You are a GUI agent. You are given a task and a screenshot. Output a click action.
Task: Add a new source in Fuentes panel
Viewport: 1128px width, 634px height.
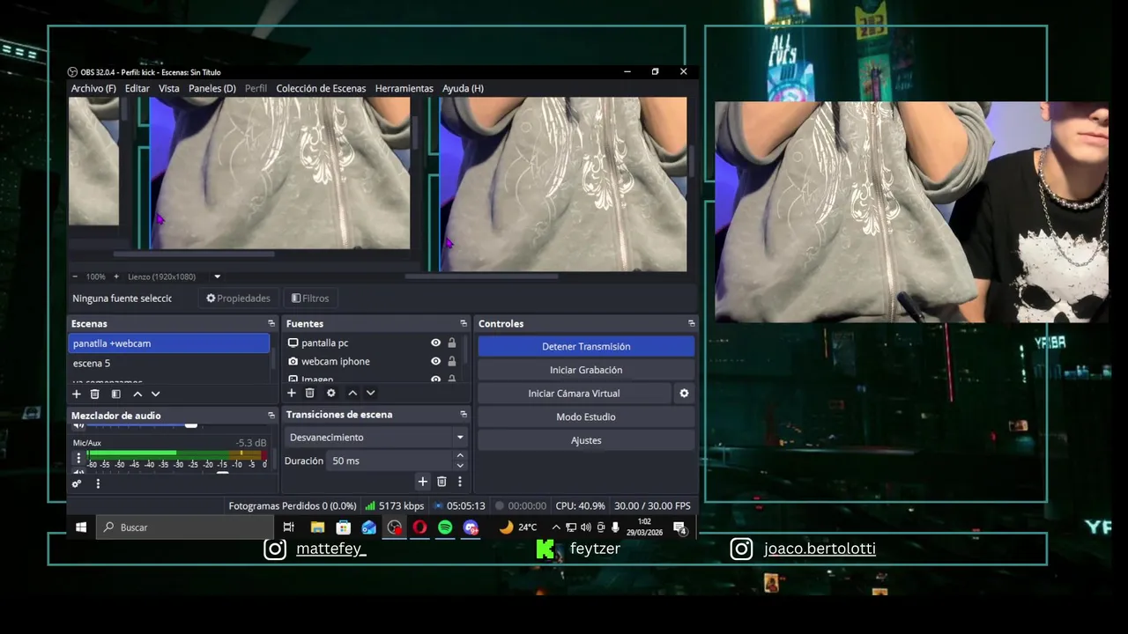click(x=292, y=393)
